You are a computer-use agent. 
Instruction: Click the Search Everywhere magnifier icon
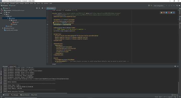pyautogui.click(x=177, y=6)
